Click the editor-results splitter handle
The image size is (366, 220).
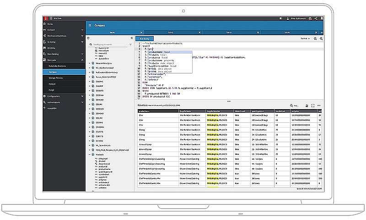point(229,101)
